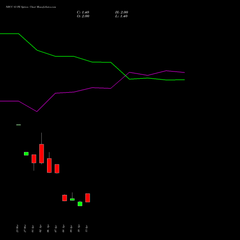Click the red candle for 01 Apr
Image resolution: width=240 pixels, height=240 pixels.
34,159
